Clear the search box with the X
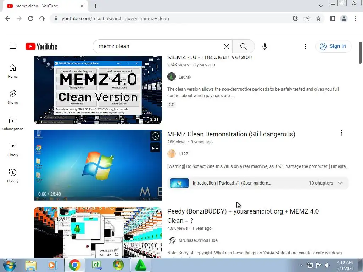The width and height of the screenshot is (363, 272). point(227,46)
